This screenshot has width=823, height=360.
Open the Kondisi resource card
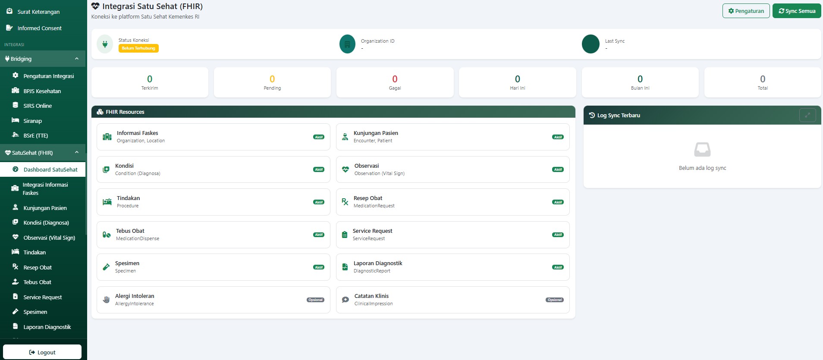[214, 169]
